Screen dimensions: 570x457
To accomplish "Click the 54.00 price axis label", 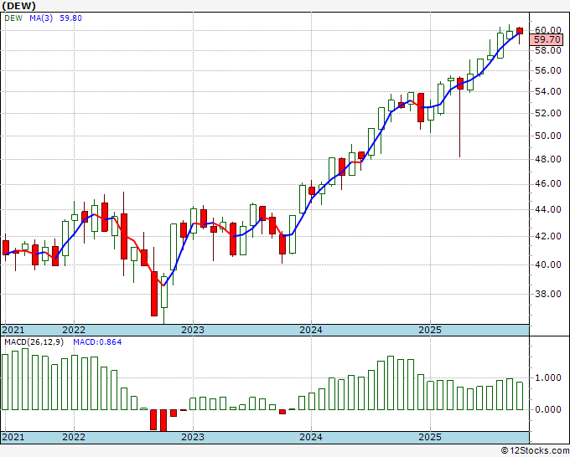I will 548,91.
